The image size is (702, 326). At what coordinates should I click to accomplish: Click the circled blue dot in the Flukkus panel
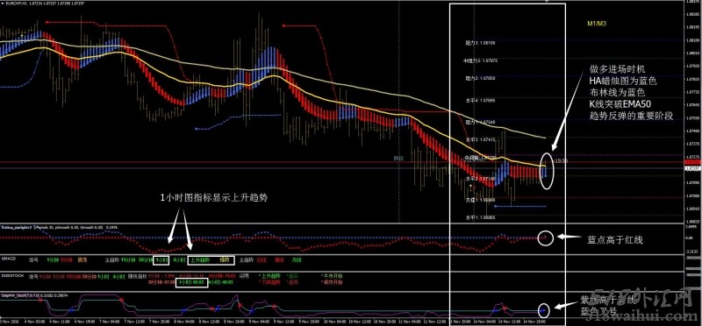(x=545, y=237)
